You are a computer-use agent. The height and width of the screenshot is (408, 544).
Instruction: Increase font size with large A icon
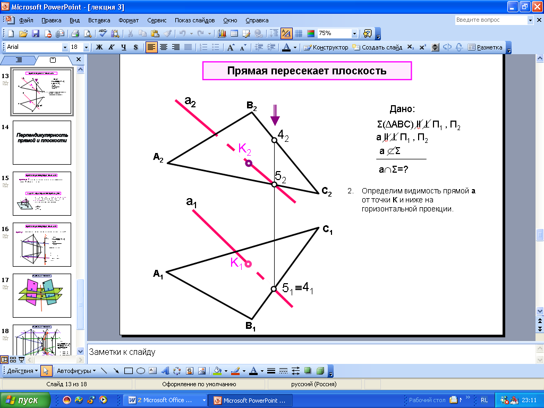tap(231, 47)
